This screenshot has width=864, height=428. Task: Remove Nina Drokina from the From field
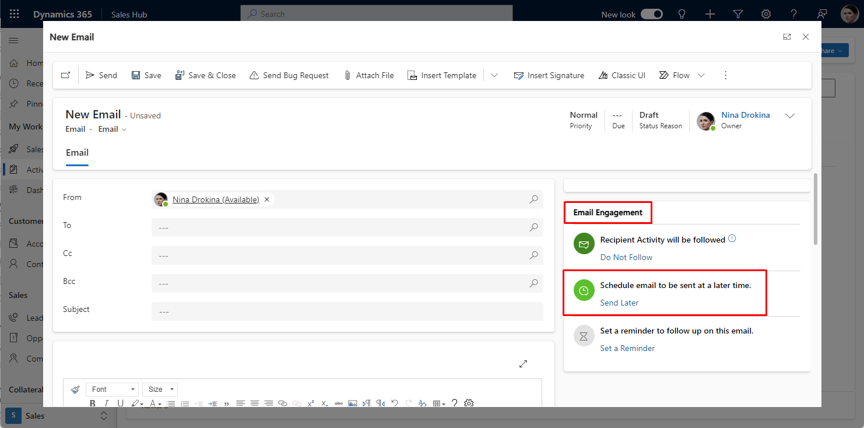pos(267,199)
